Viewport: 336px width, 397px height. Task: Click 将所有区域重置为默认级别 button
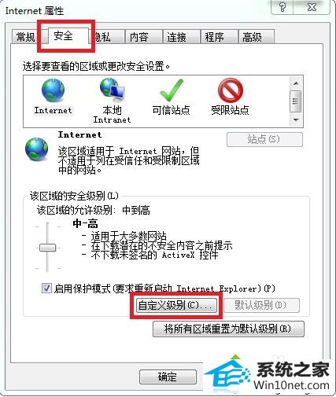tap(228, 329)
